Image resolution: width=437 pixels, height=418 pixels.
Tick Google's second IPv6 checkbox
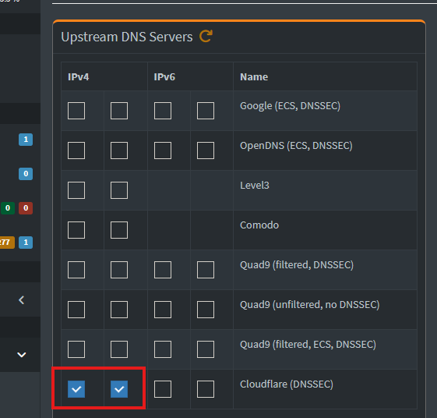coord(206,111)
